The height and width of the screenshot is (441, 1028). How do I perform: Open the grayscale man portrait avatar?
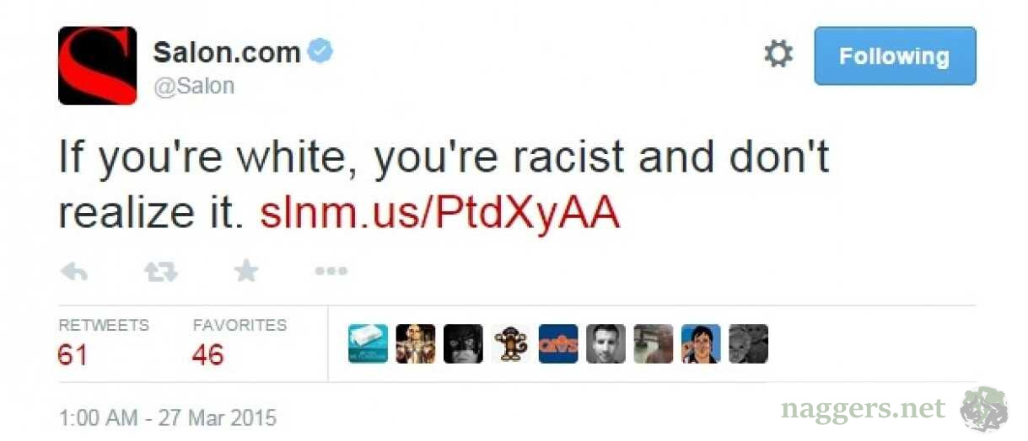605,343
